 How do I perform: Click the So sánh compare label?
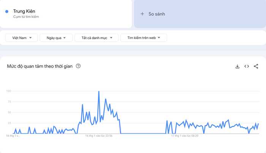pyautogui.click(x=157, y=14)
